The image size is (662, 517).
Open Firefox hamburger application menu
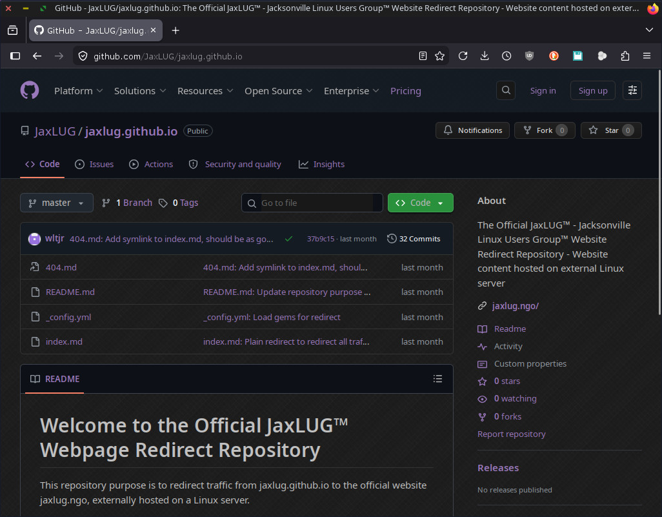(647, 56)
